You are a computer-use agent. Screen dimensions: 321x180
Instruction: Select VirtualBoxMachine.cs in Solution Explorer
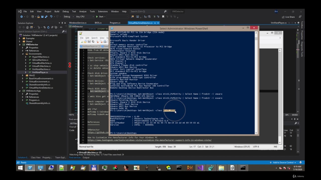pos(42,63)
